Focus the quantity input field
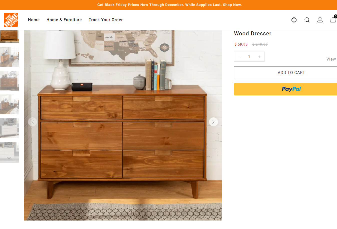The width and height of the screenshot is (337, 229). click(x=249, y=57)
